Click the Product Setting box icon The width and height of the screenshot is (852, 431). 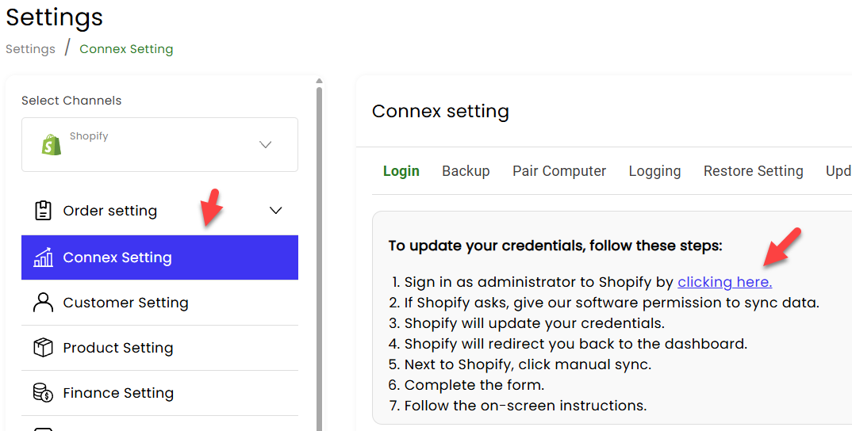tap(43, 347)
